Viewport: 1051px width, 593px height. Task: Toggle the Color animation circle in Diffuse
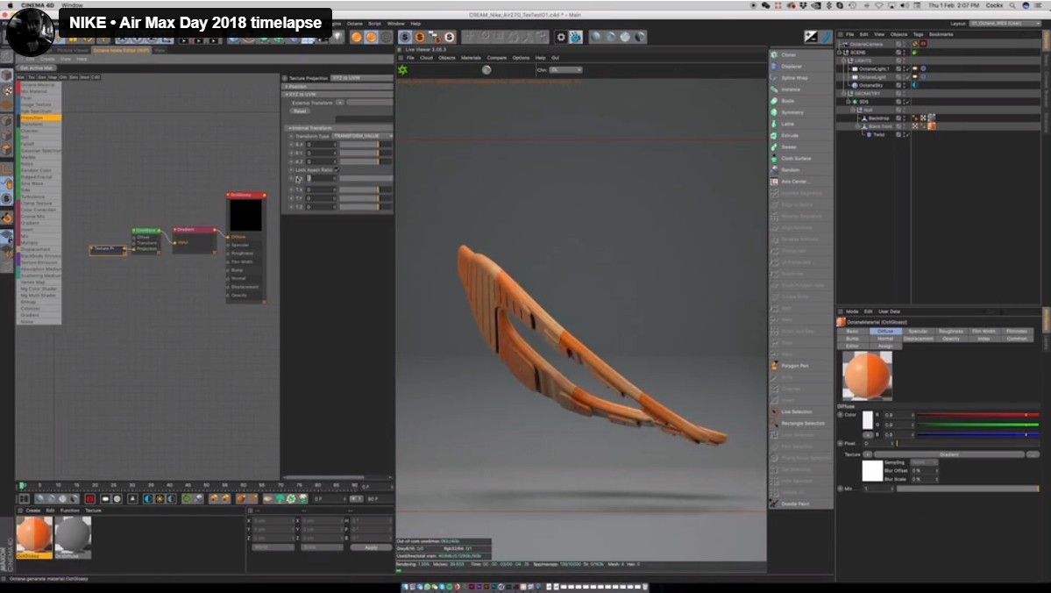841,415
